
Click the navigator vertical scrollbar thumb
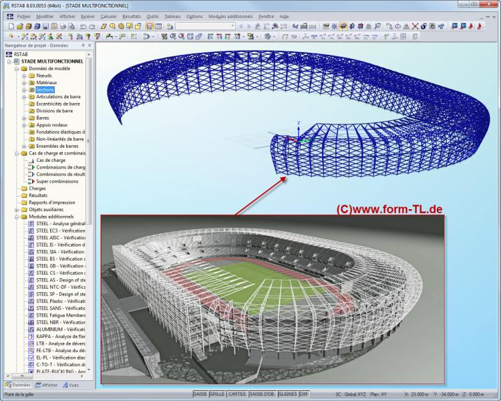(x=88, y=141)
